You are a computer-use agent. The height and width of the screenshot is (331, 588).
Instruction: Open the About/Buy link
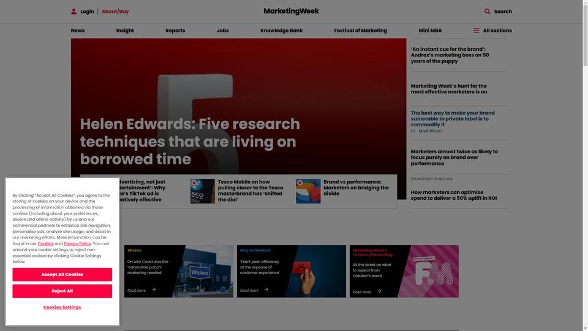[115, 12]
